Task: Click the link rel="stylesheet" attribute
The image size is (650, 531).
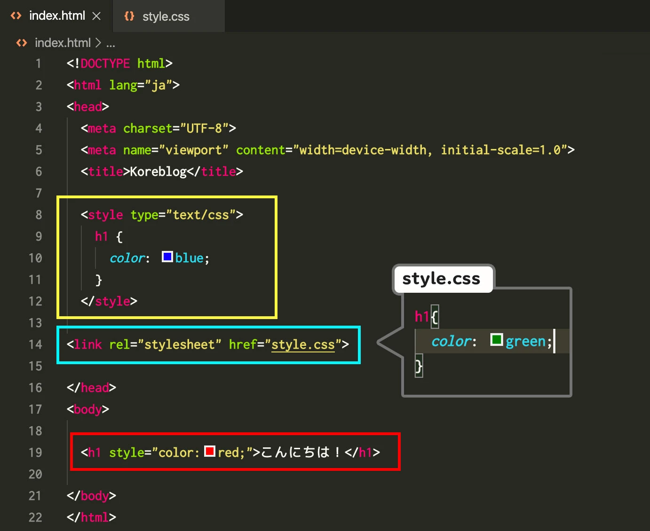Action: point(165,344)
